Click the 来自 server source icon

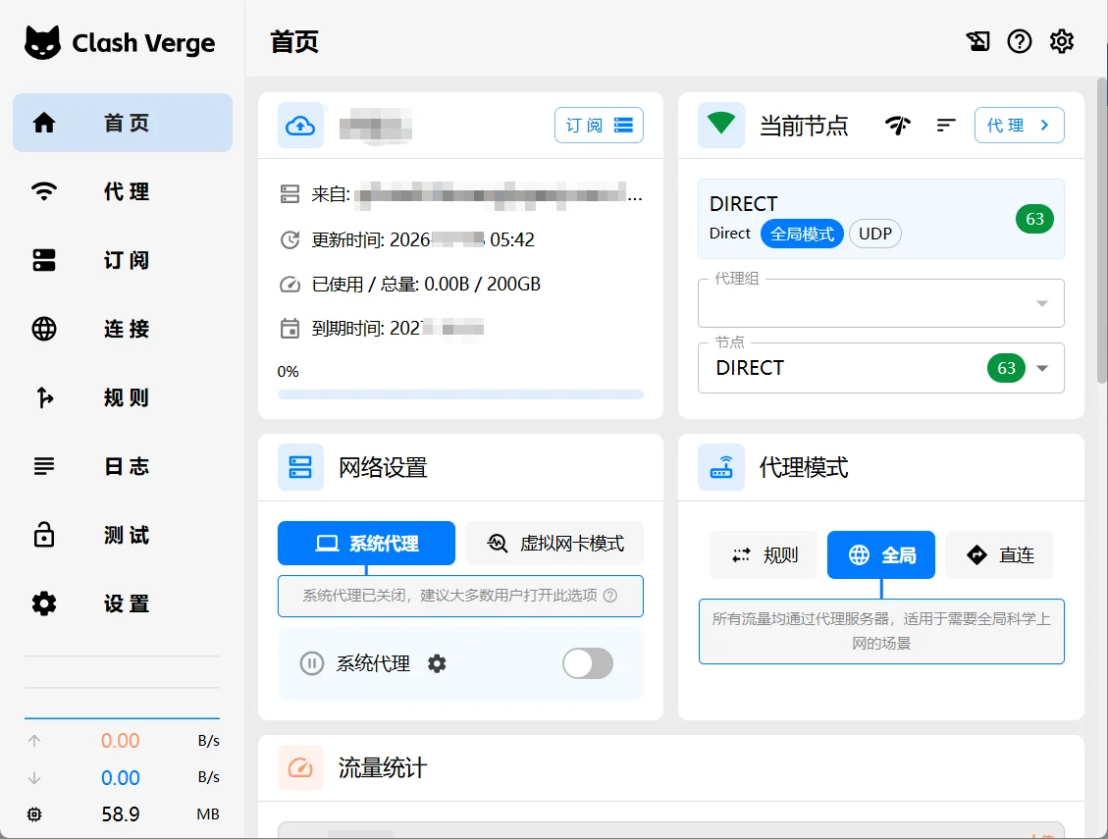290,194
